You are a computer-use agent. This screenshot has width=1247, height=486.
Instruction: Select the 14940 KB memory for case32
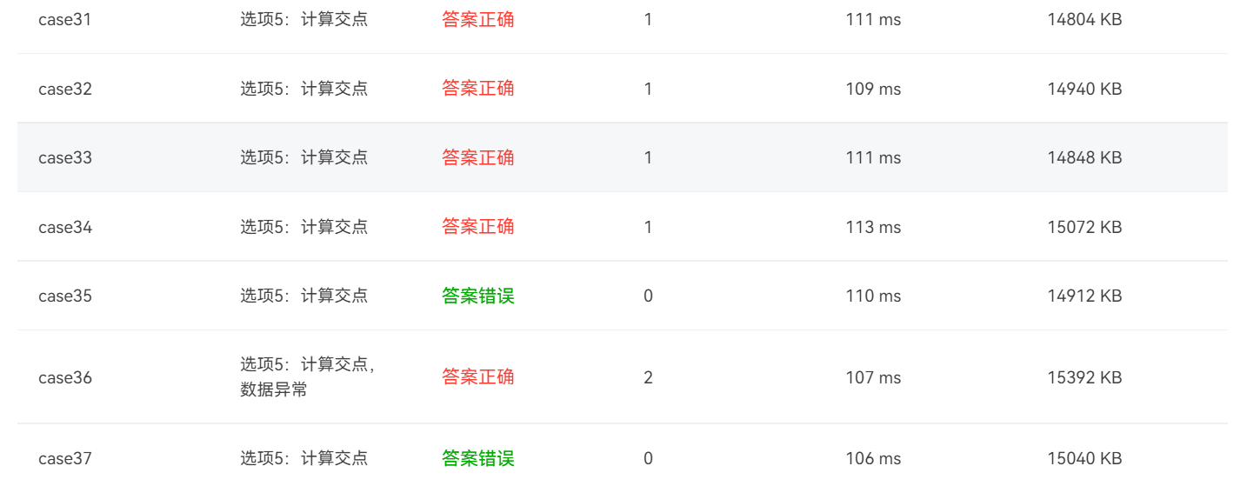[1084, 89]
